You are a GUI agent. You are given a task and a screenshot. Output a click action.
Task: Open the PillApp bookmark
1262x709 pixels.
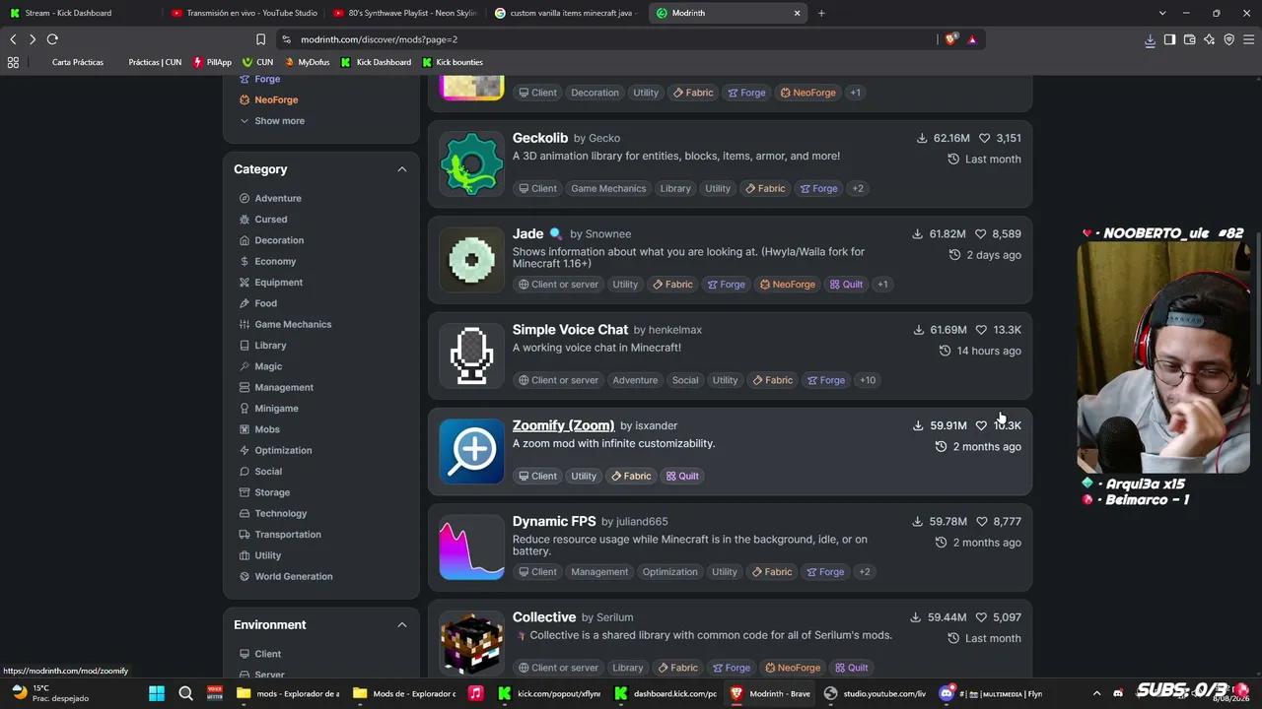coord(212,62)
